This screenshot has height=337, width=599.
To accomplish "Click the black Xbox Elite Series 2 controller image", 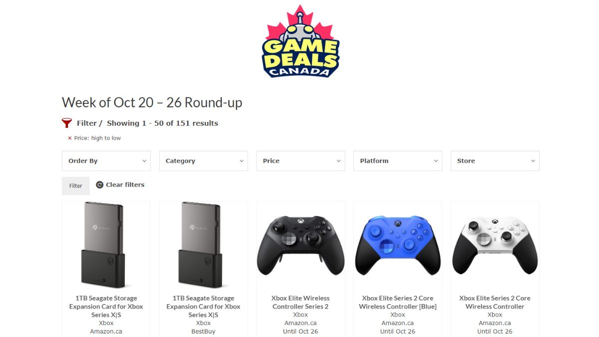I will point(300,245).
